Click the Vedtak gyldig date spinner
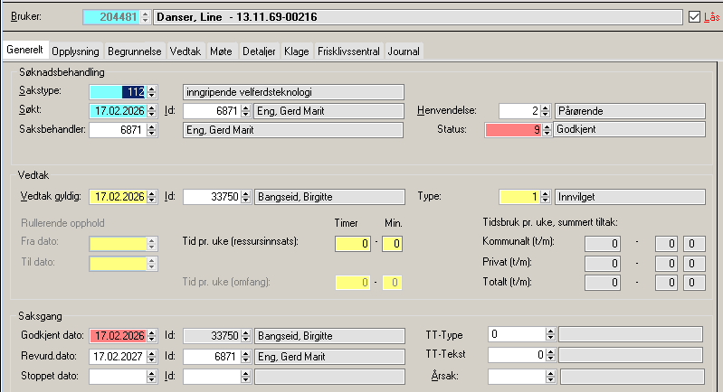The image size is (723, 392). [152, 197]
